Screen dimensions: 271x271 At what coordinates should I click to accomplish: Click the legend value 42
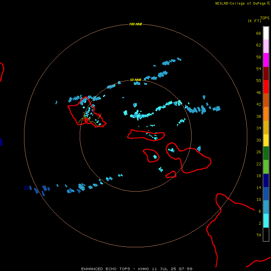pos(259,104)
